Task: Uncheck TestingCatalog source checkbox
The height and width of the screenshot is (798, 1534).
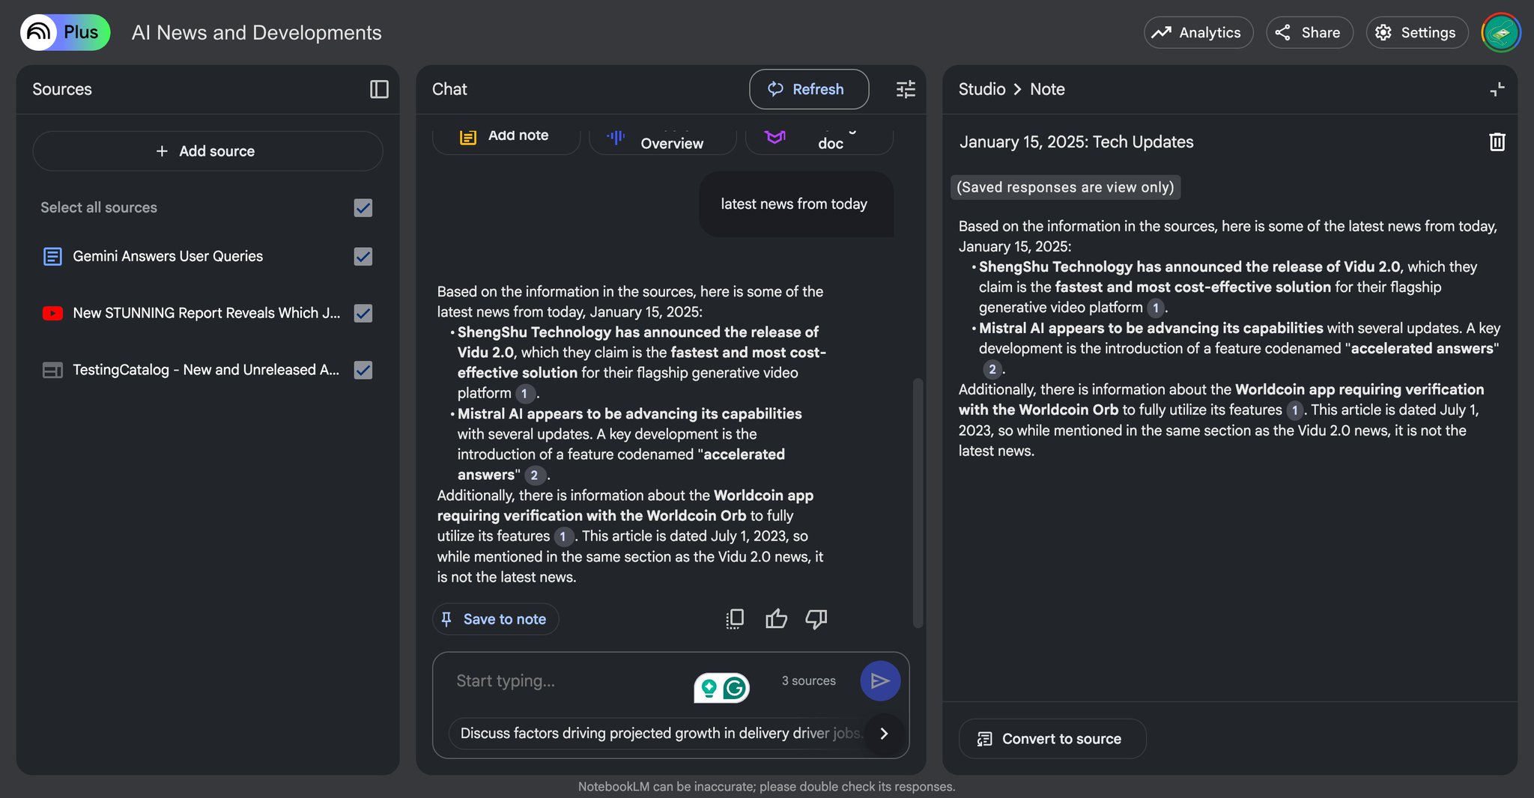Action: [x=363, y=370]
